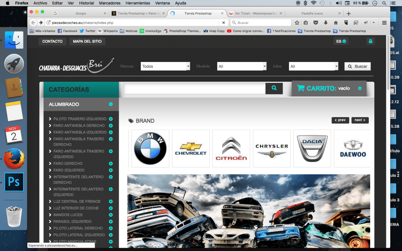
Task: Open Photoshop from the dock
Action: [x=14, y=182]
